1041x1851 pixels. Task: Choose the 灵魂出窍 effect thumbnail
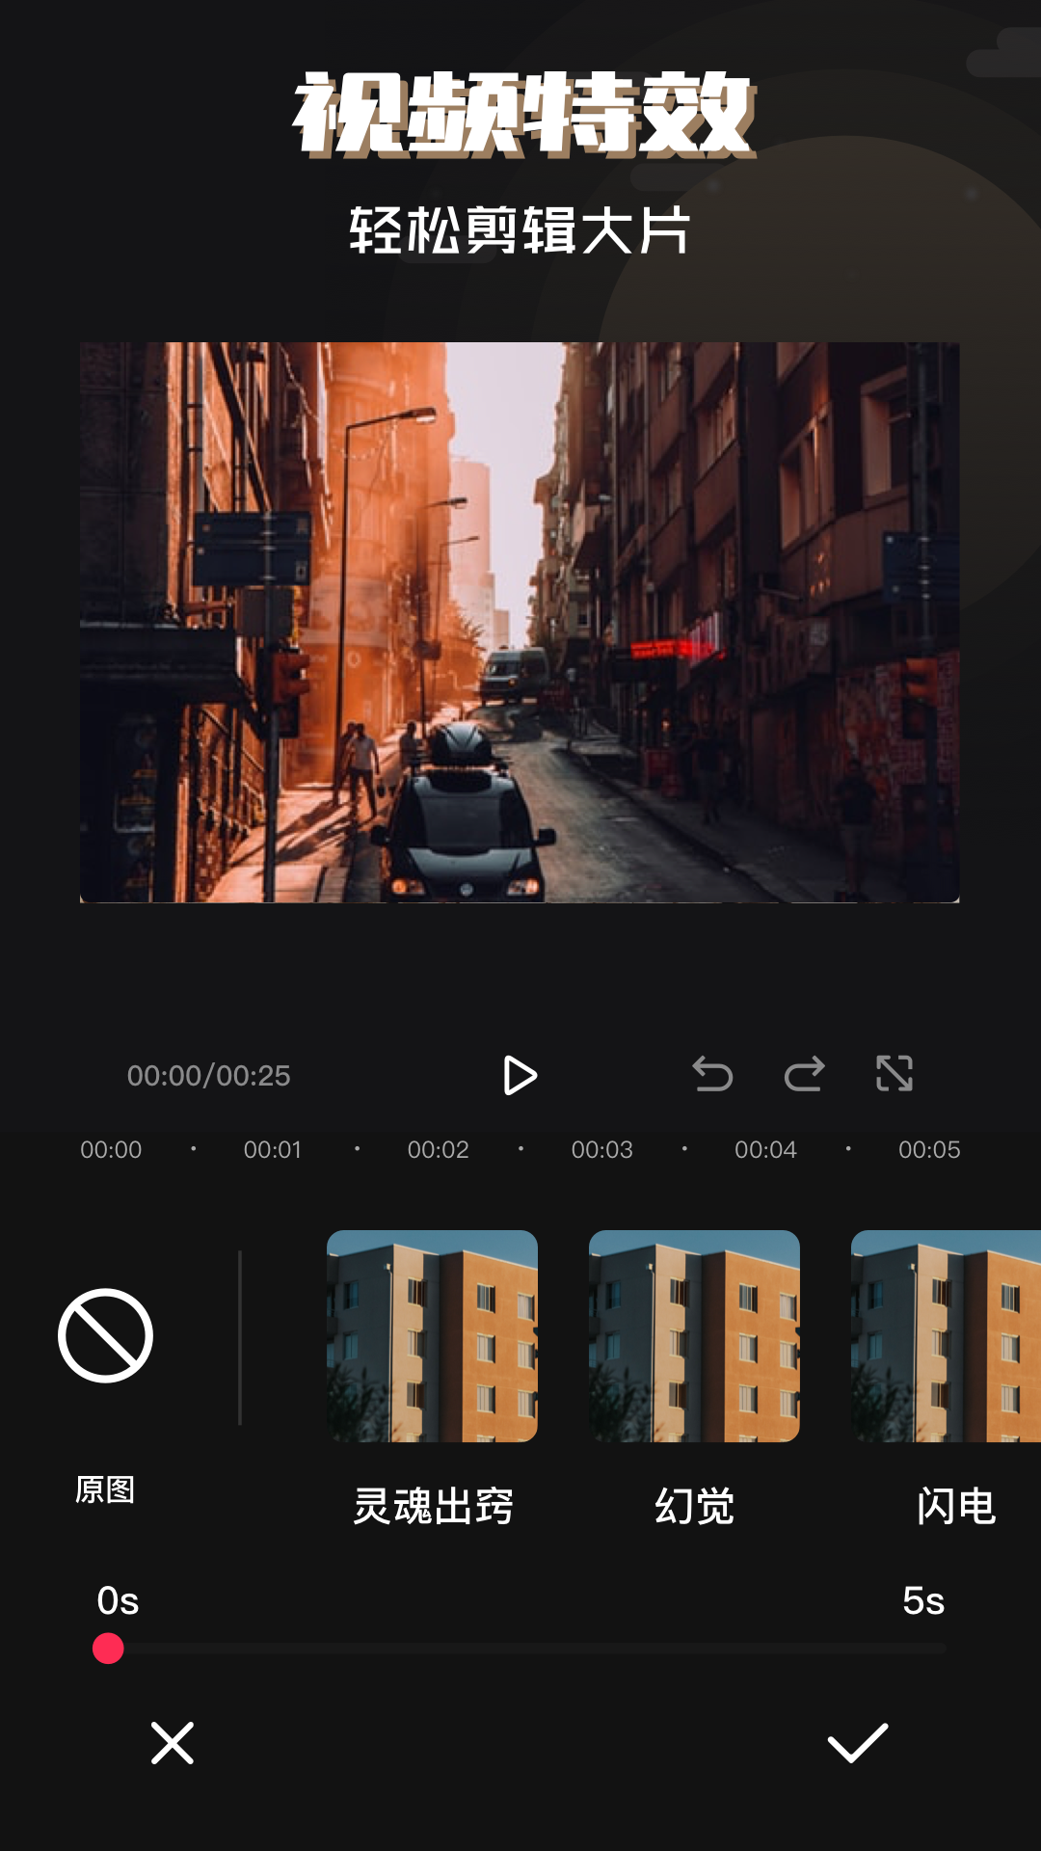(432, 1335)
